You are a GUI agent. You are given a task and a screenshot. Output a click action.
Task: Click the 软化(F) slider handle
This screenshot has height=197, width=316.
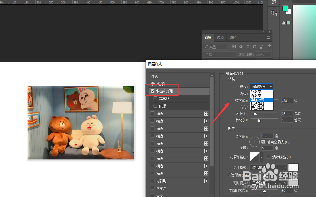coord(259,120)
